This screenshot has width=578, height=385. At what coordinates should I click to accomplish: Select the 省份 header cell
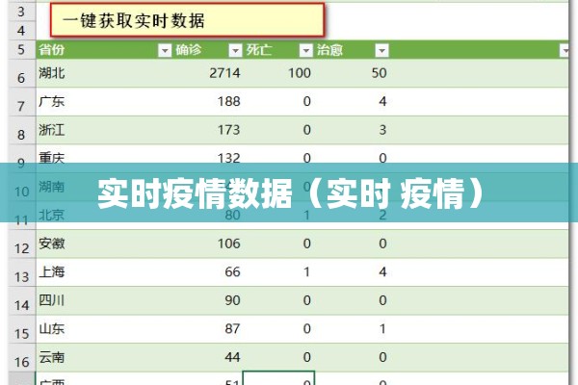click(104, 50)
